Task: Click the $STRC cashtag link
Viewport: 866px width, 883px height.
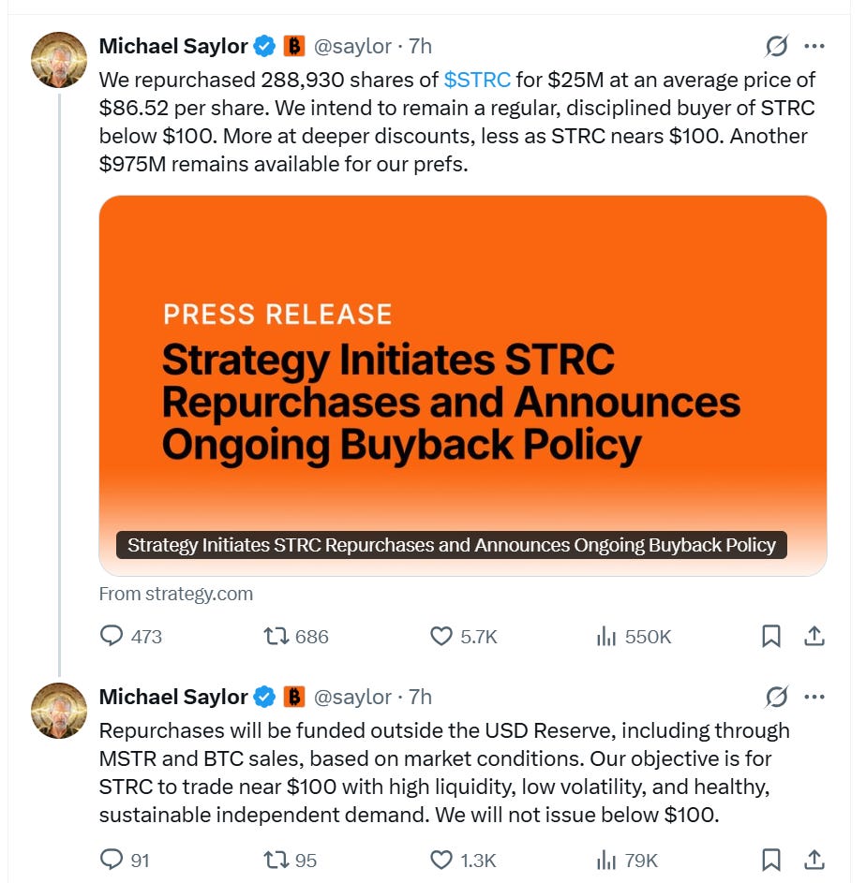Action: pos(477,80)
